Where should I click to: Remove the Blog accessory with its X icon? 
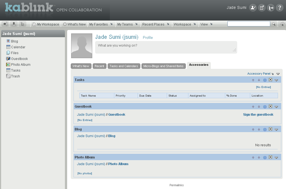270,129
